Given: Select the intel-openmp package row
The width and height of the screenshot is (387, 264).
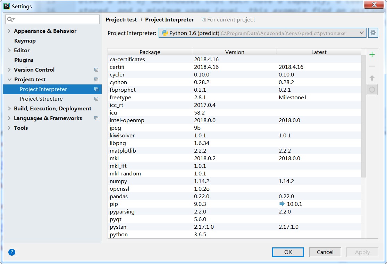Looking at the screenshot, I should click(x=235, y=120).
